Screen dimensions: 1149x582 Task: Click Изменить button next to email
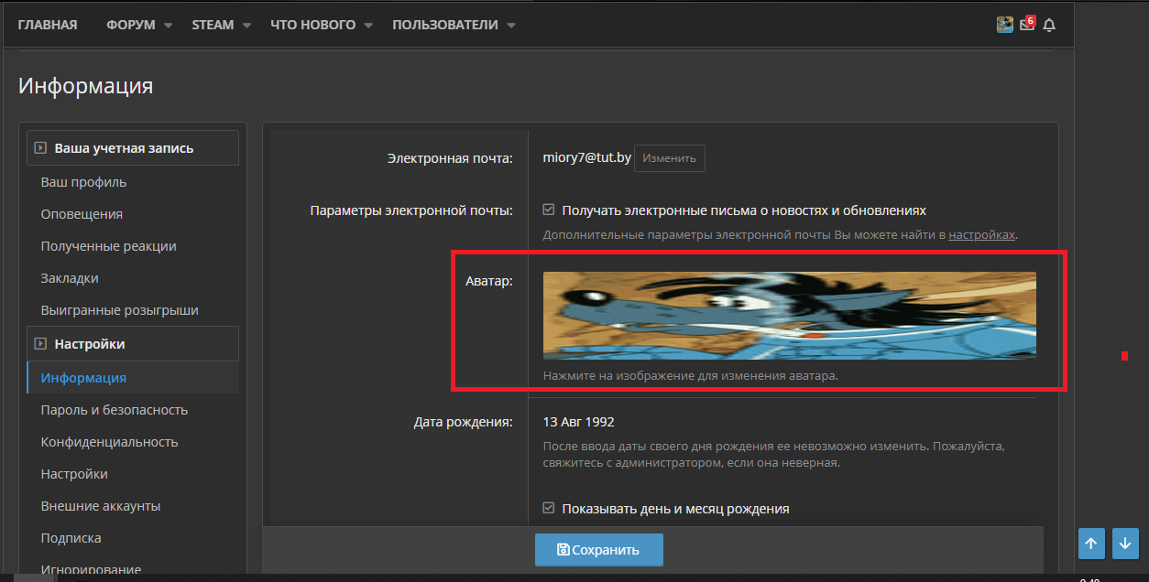(670, 158)
